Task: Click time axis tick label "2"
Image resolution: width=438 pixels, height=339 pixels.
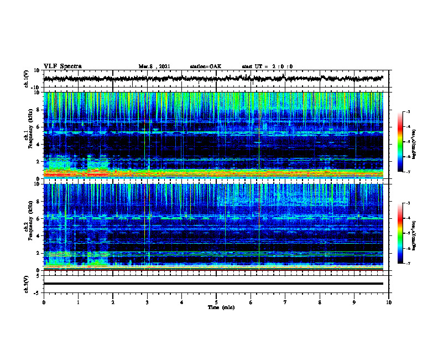Action: click(113, 302)
